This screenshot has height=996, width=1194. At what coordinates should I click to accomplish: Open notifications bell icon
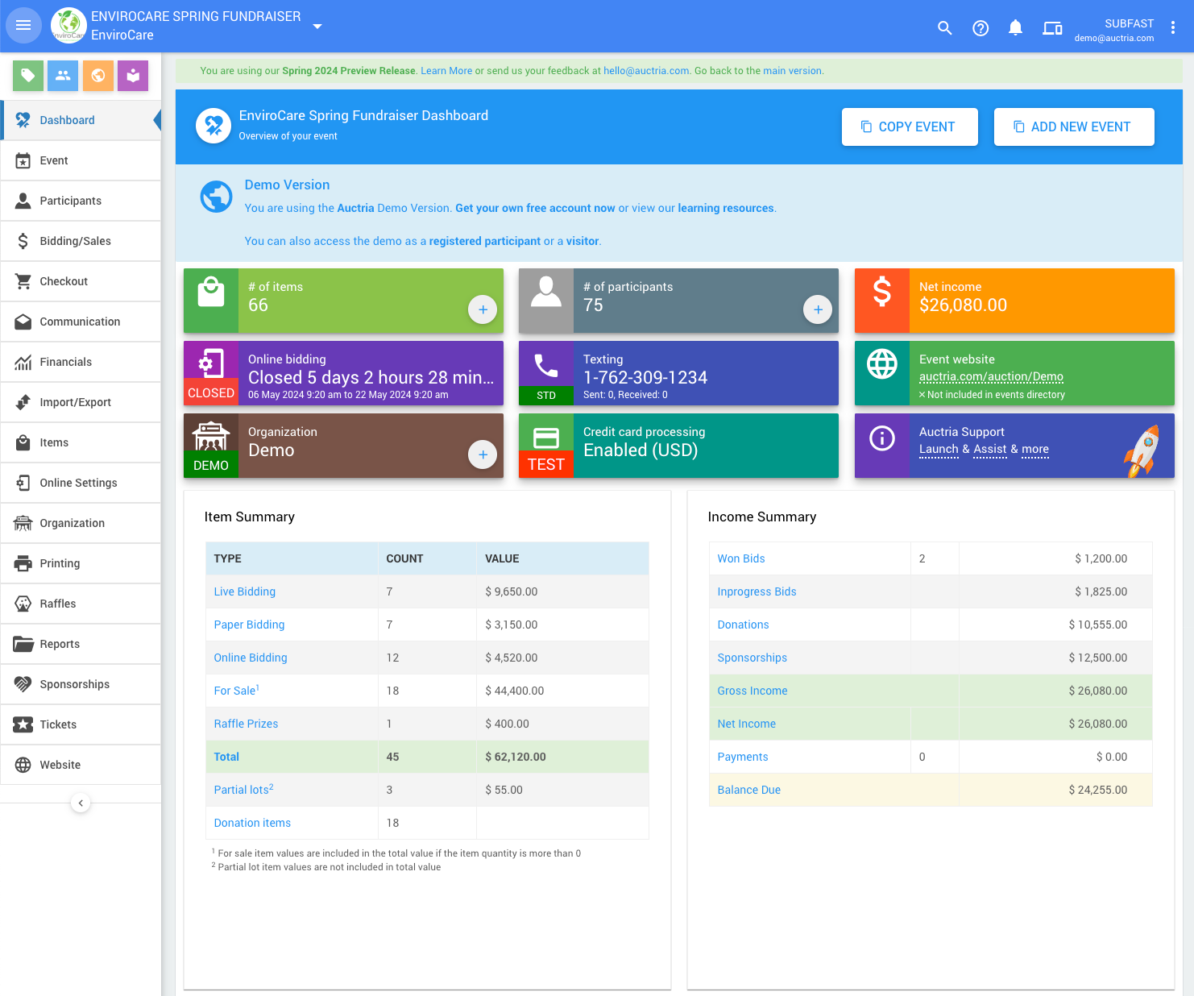(x=1016, y=28)
